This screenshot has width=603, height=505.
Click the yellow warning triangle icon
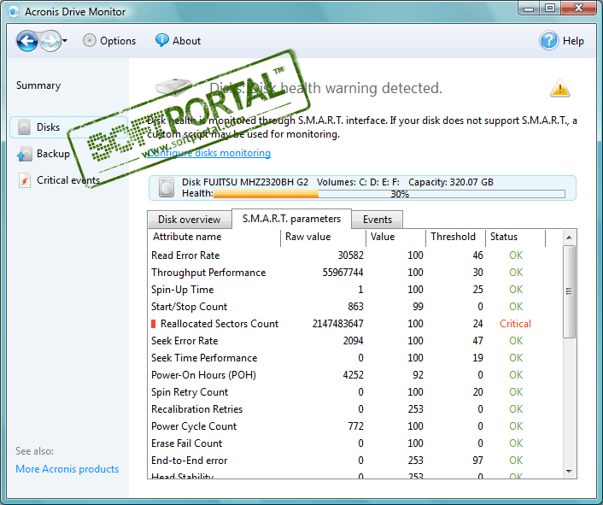pyautogui.click(x=560, y=89)
